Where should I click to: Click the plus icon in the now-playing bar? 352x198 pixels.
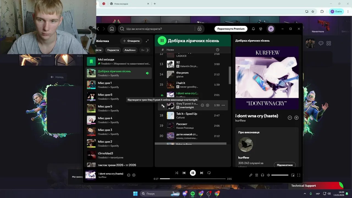click(134, 175)
